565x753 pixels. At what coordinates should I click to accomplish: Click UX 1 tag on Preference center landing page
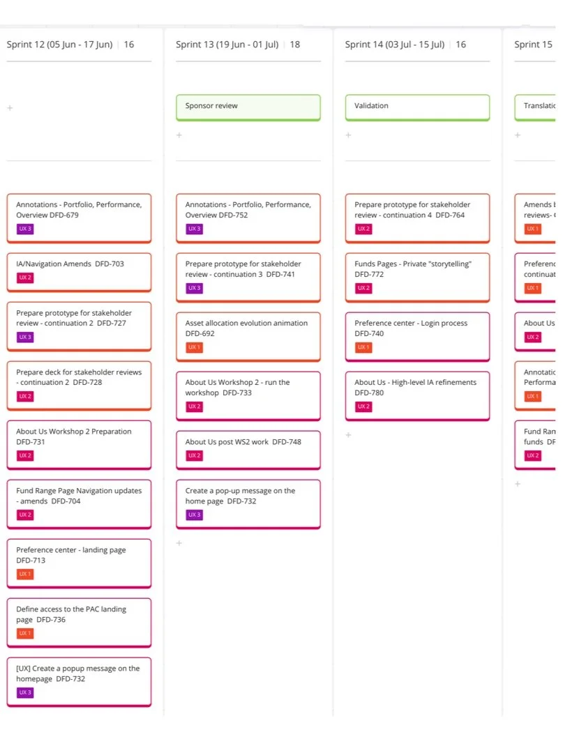point(25,575)
